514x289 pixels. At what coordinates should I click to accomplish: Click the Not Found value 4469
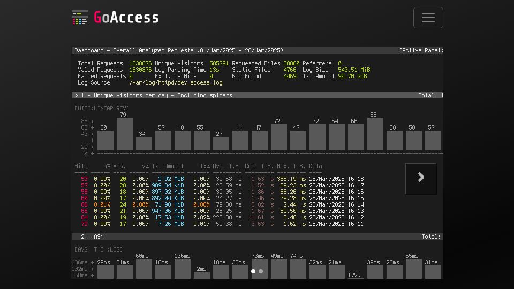point(290,76)
